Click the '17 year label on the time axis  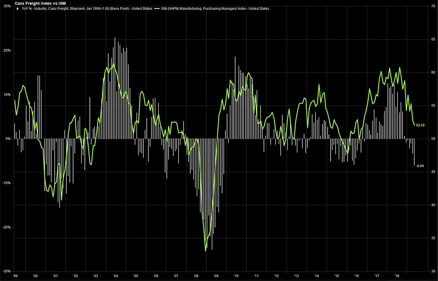pyautogui.click(x=377, y=276)
